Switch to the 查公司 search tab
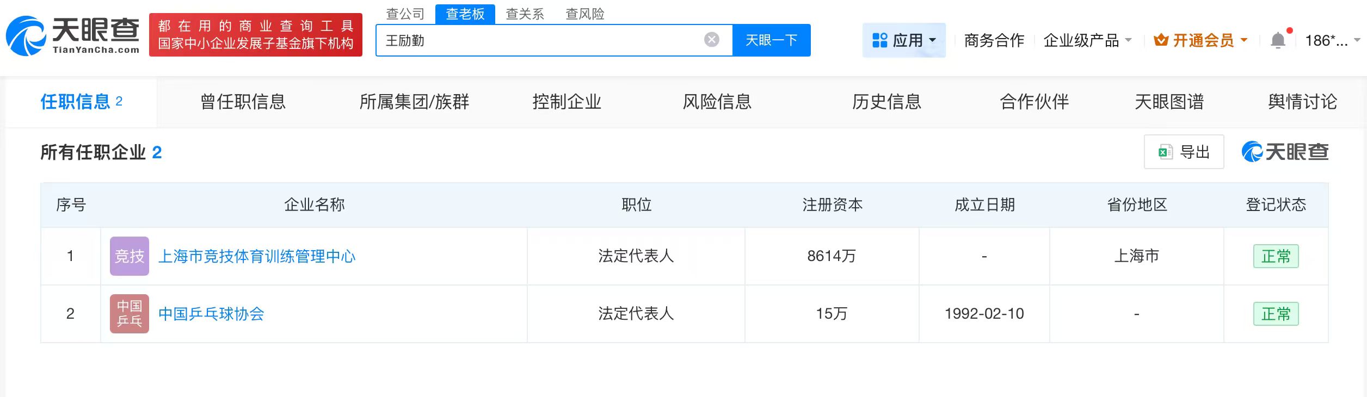 (405, 14)
